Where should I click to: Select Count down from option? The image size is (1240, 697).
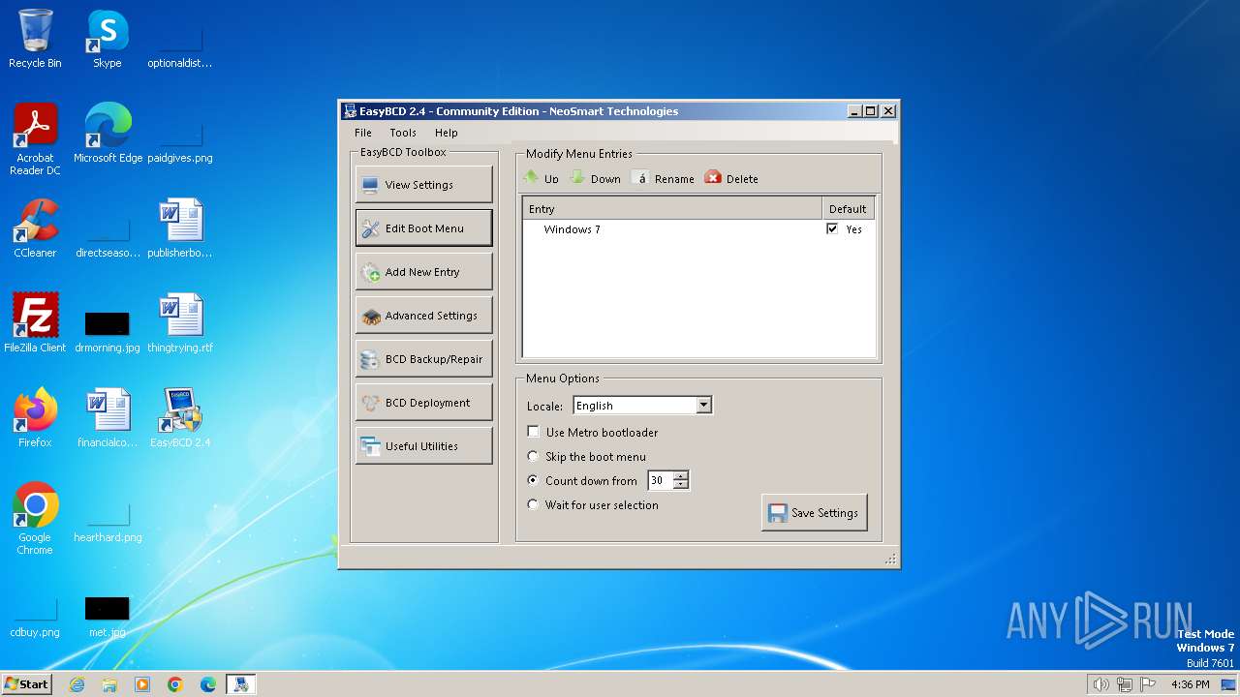pos(533,480)
